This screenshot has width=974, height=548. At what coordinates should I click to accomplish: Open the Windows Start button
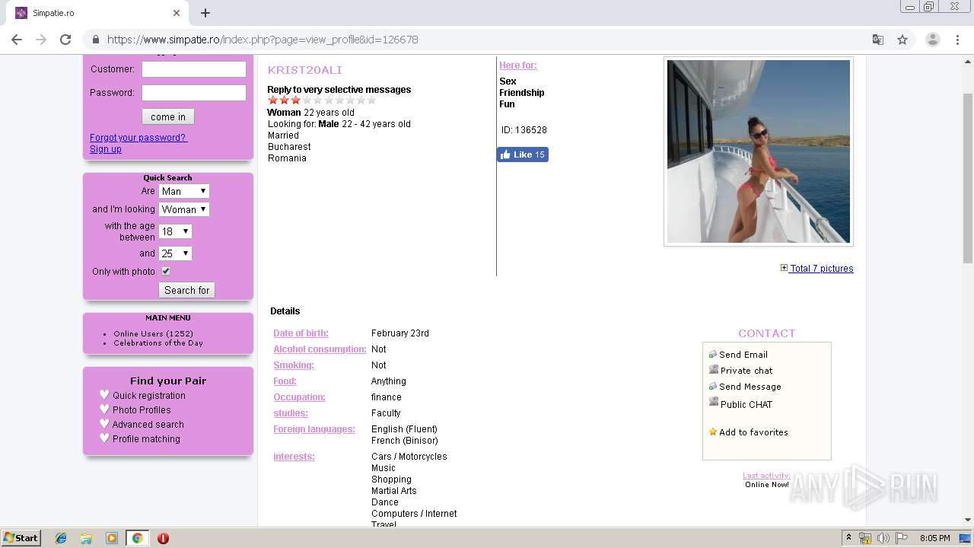[21, 538]
